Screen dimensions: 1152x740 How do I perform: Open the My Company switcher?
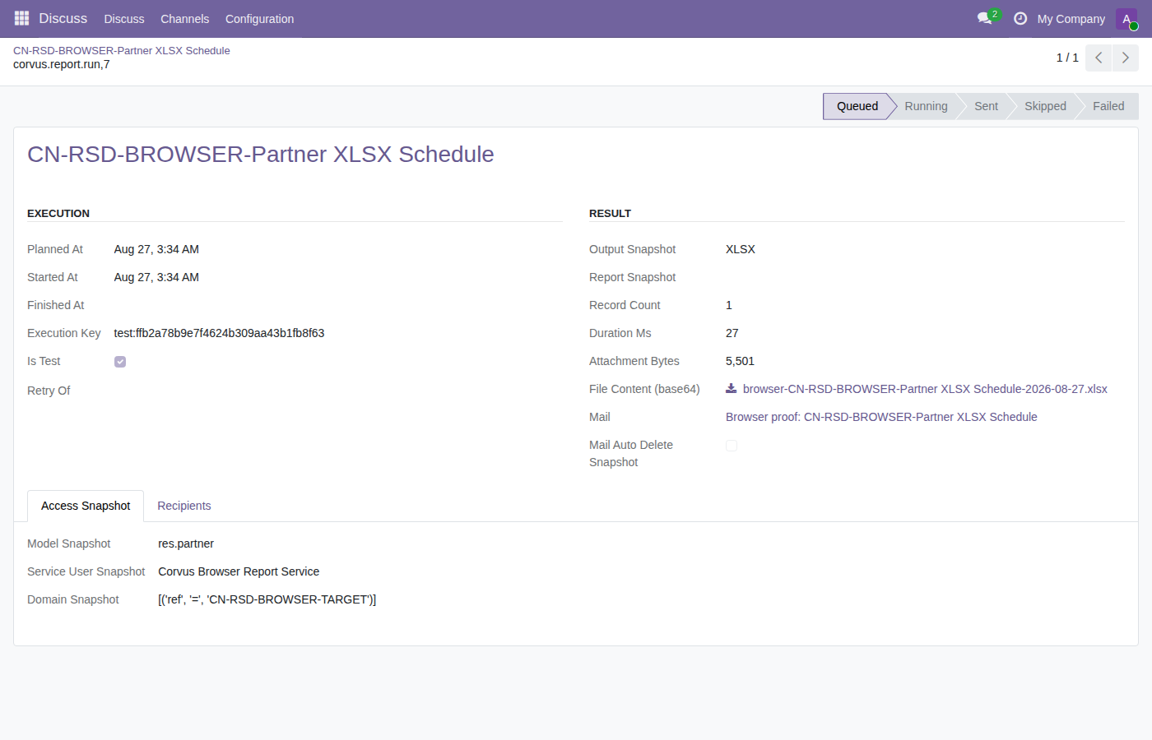[x=1071, y=19]
